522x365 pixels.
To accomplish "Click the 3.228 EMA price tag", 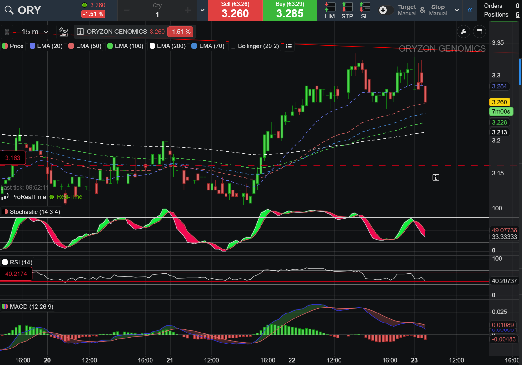I will (499, 122).
